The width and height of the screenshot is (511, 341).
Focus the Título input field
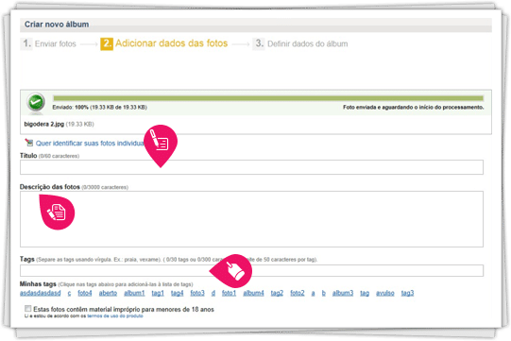(x=251, y=167)
